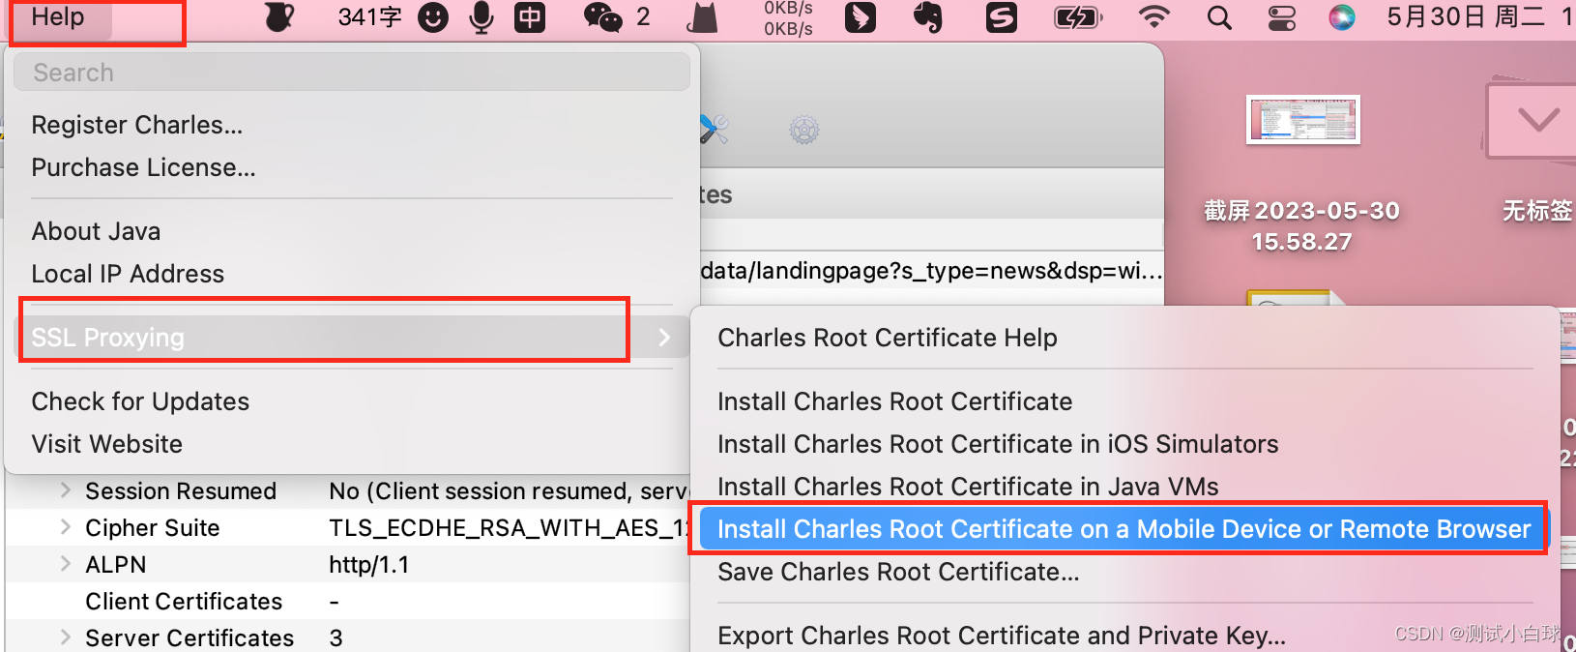Screen dimensions: 1576x652
Task: Open the Help menu in menu bar
Action: coord(58,17)
